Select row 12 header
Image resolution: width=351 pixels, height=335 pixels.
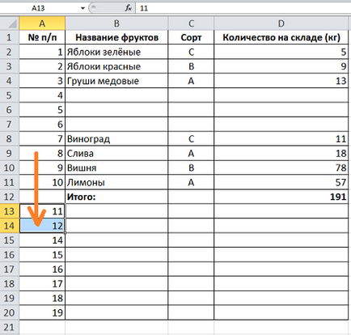click(x=10, y=197)
